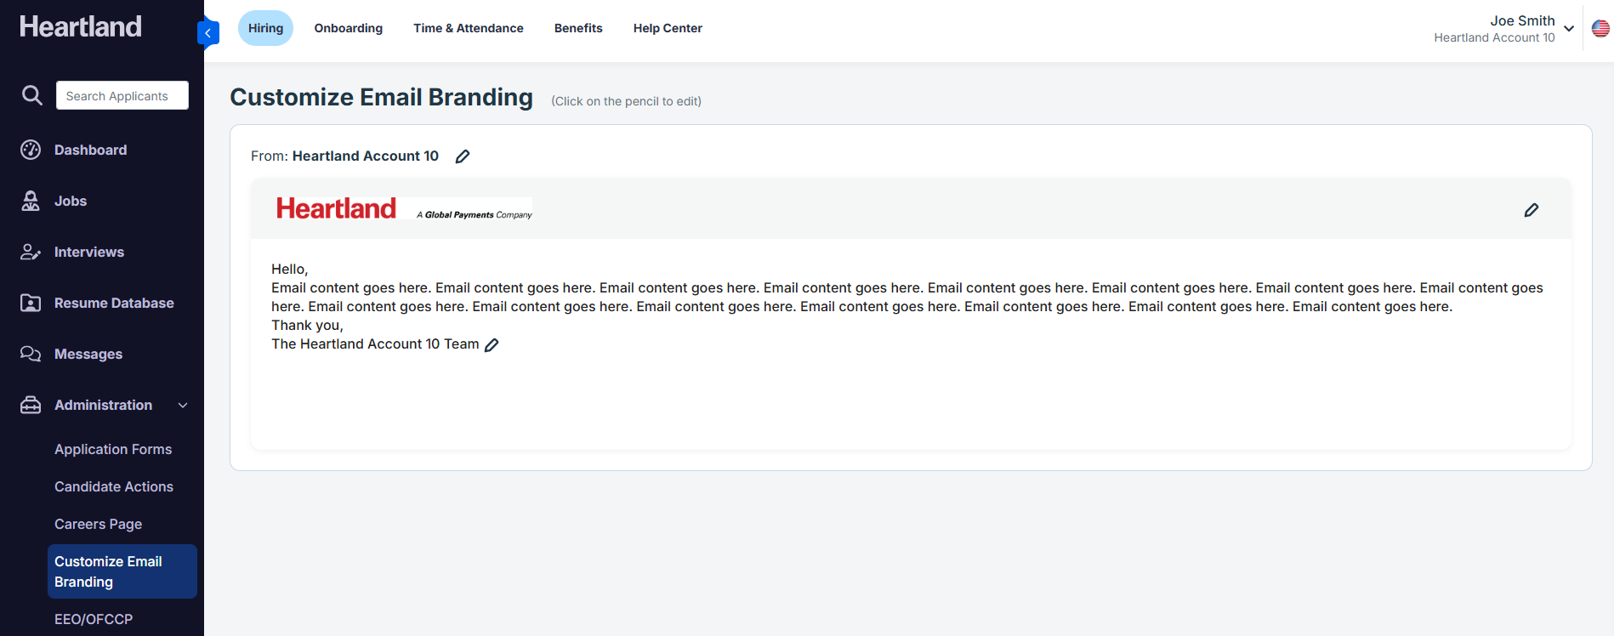
Task: Click the Interviews person-pencil icon
Action: 31,252
